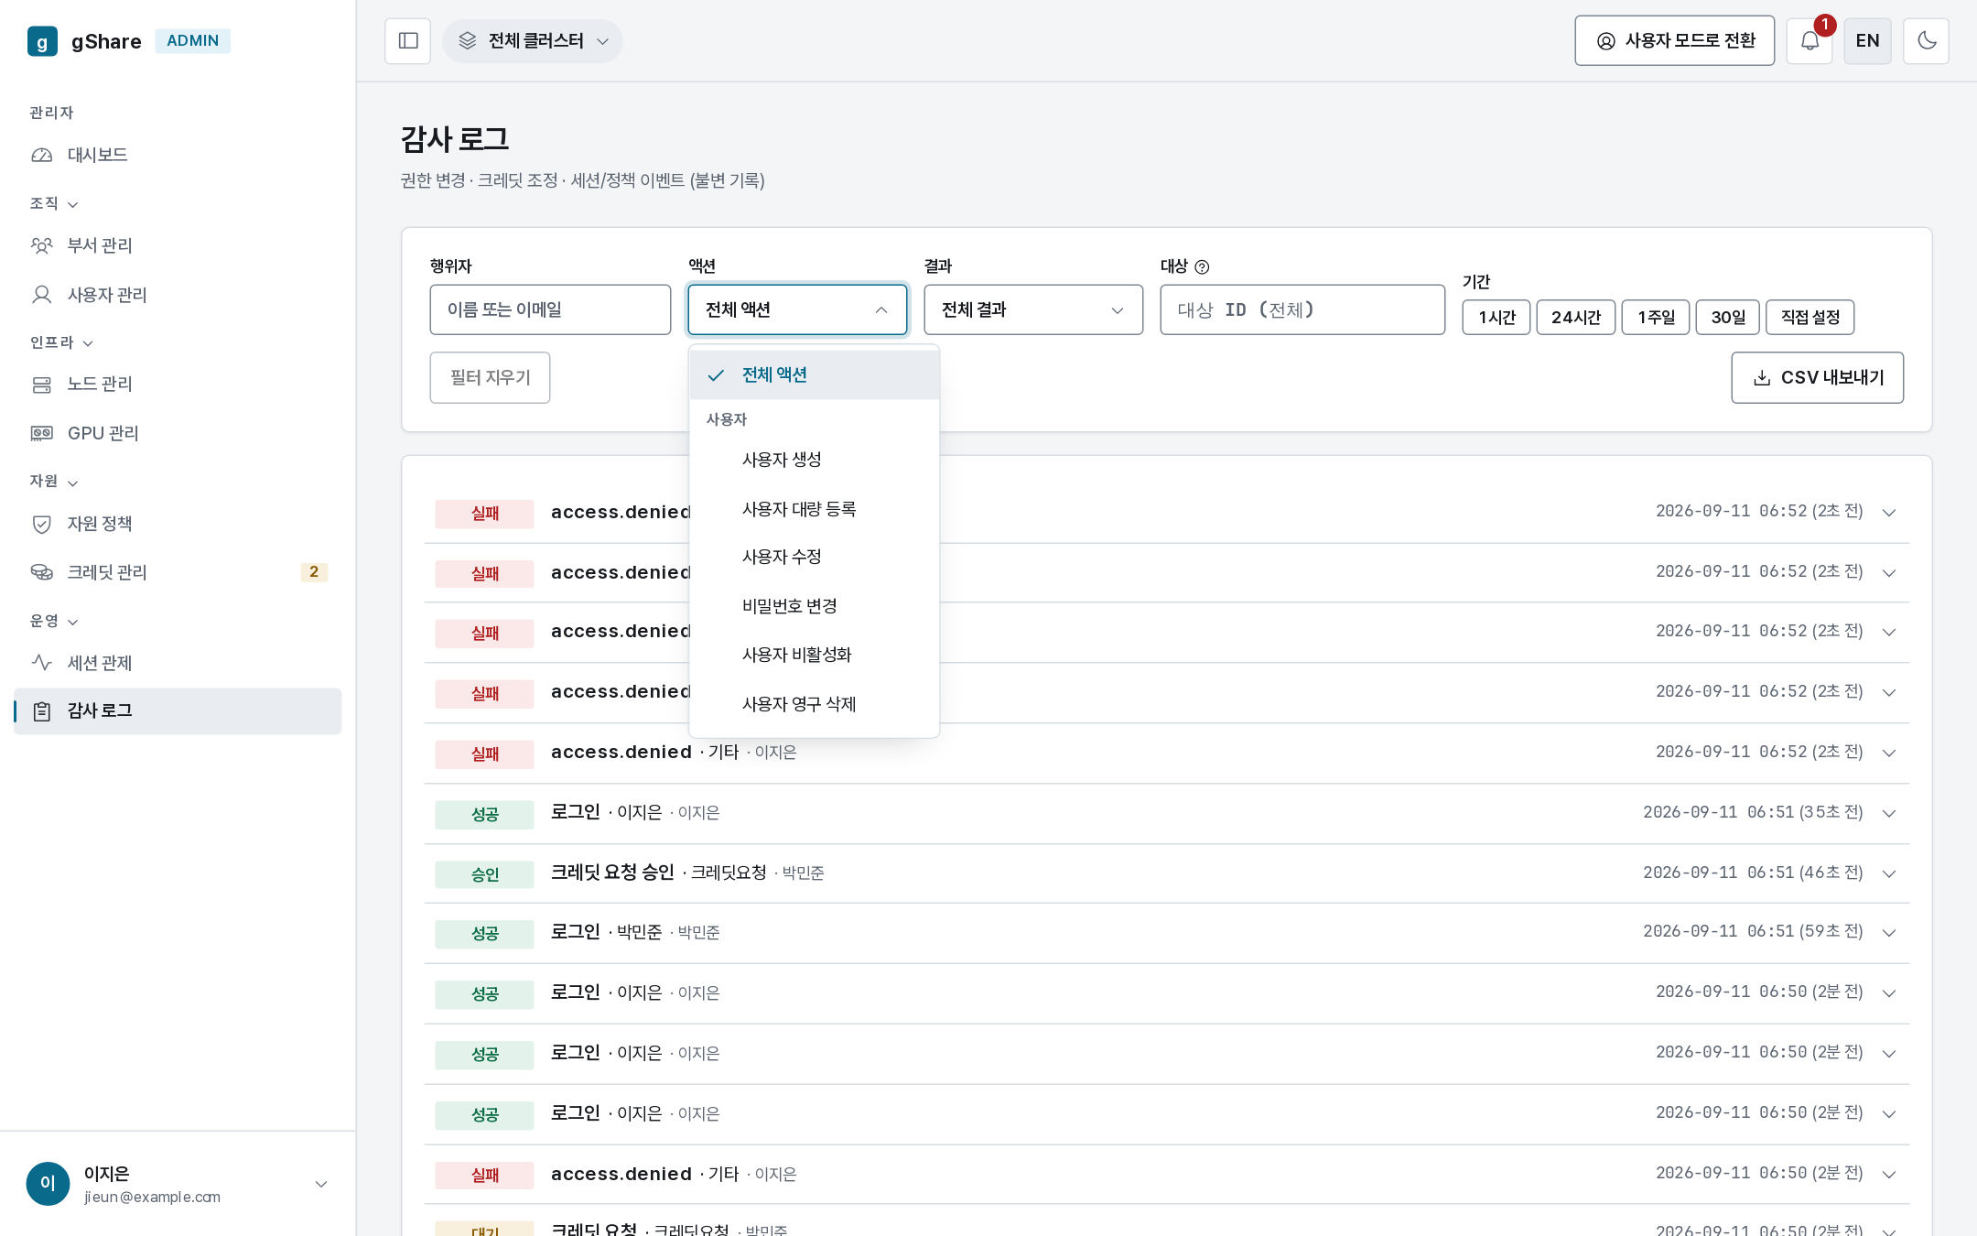This screenshot has width=1977, height=1236.
Task: Toggle the sidebar panel icon
Action: 408,41
